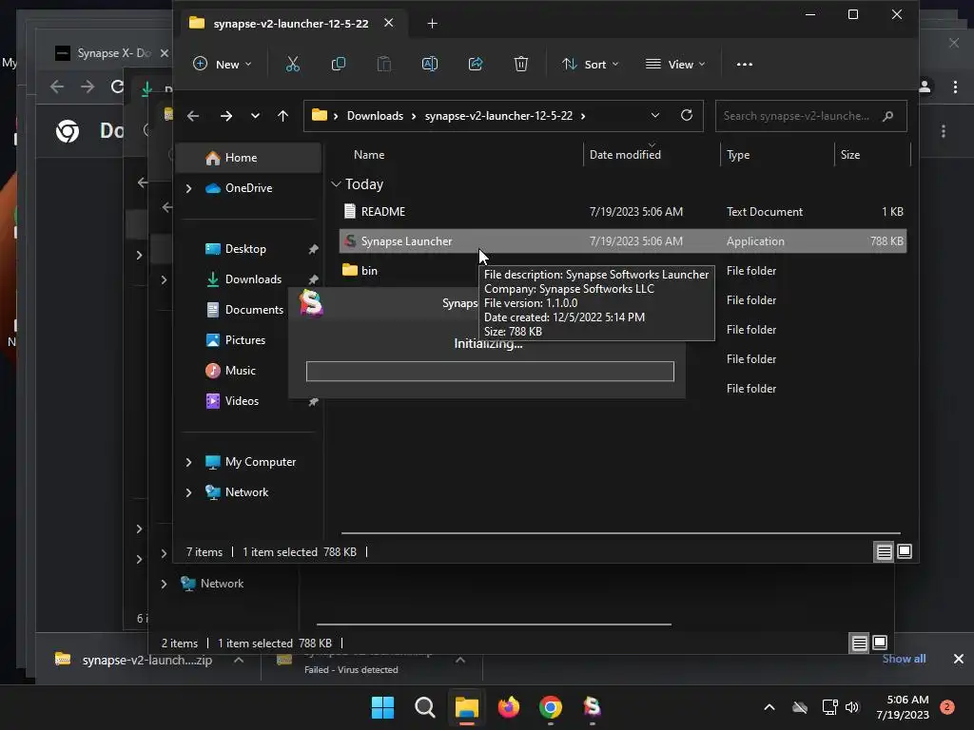Open Chrome on taskbar
This screenshot has height=730, width=974.
click(x=551, y=707)
